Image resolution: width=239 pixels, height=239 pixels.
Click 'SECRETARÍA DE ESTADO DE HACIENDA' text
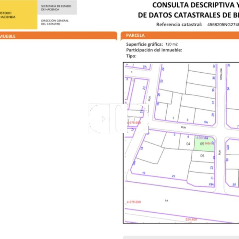click(x=56, y=8)
